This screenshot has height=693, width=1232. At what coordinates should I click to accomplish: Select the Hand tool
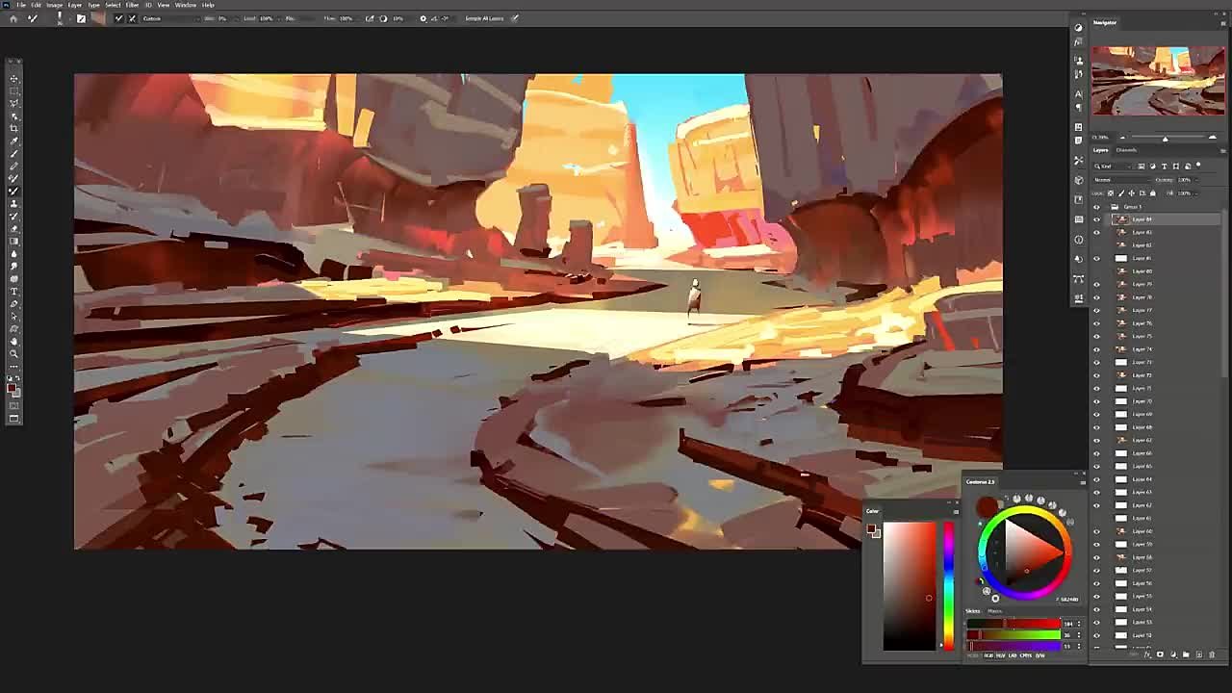(x=13, y=341)
